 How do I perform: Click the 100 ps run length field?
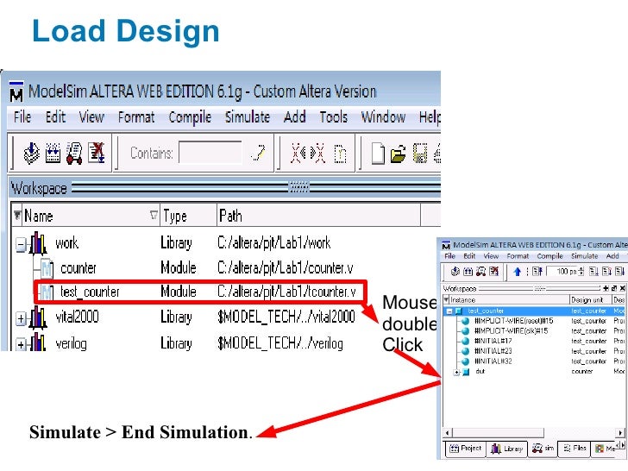click(562, 272)
